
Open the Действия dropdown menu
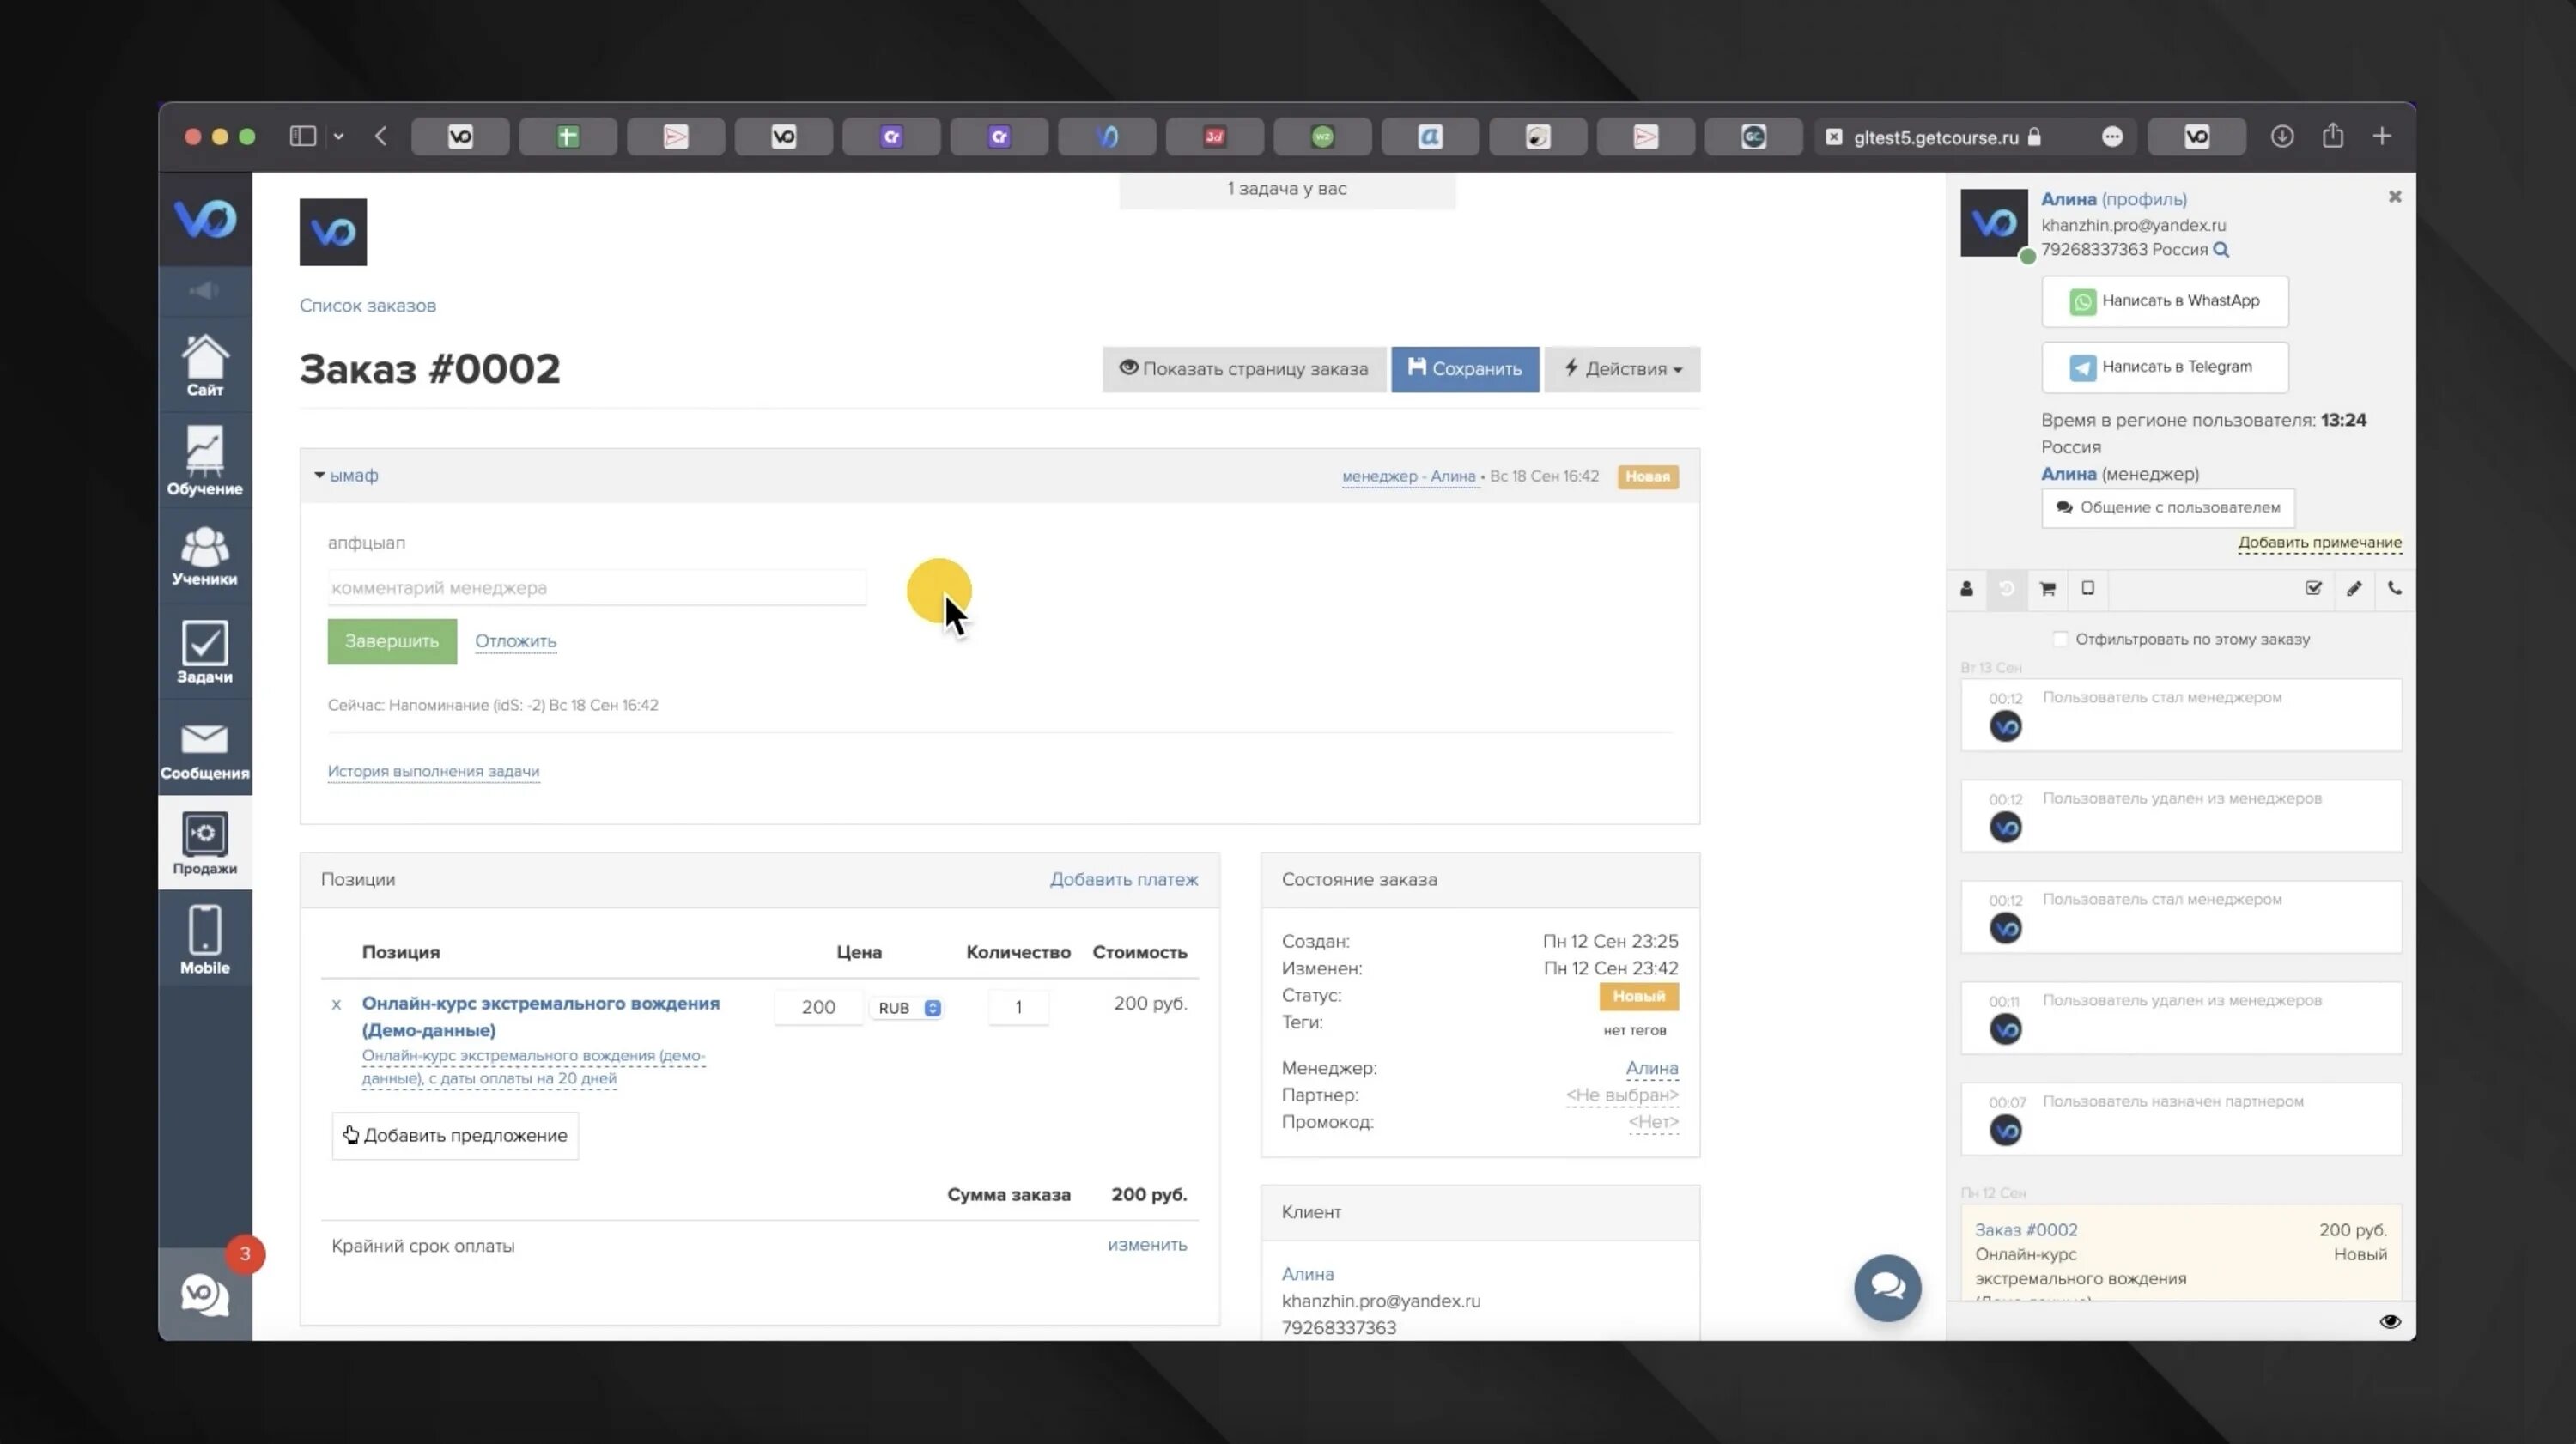pos(1621,369)
